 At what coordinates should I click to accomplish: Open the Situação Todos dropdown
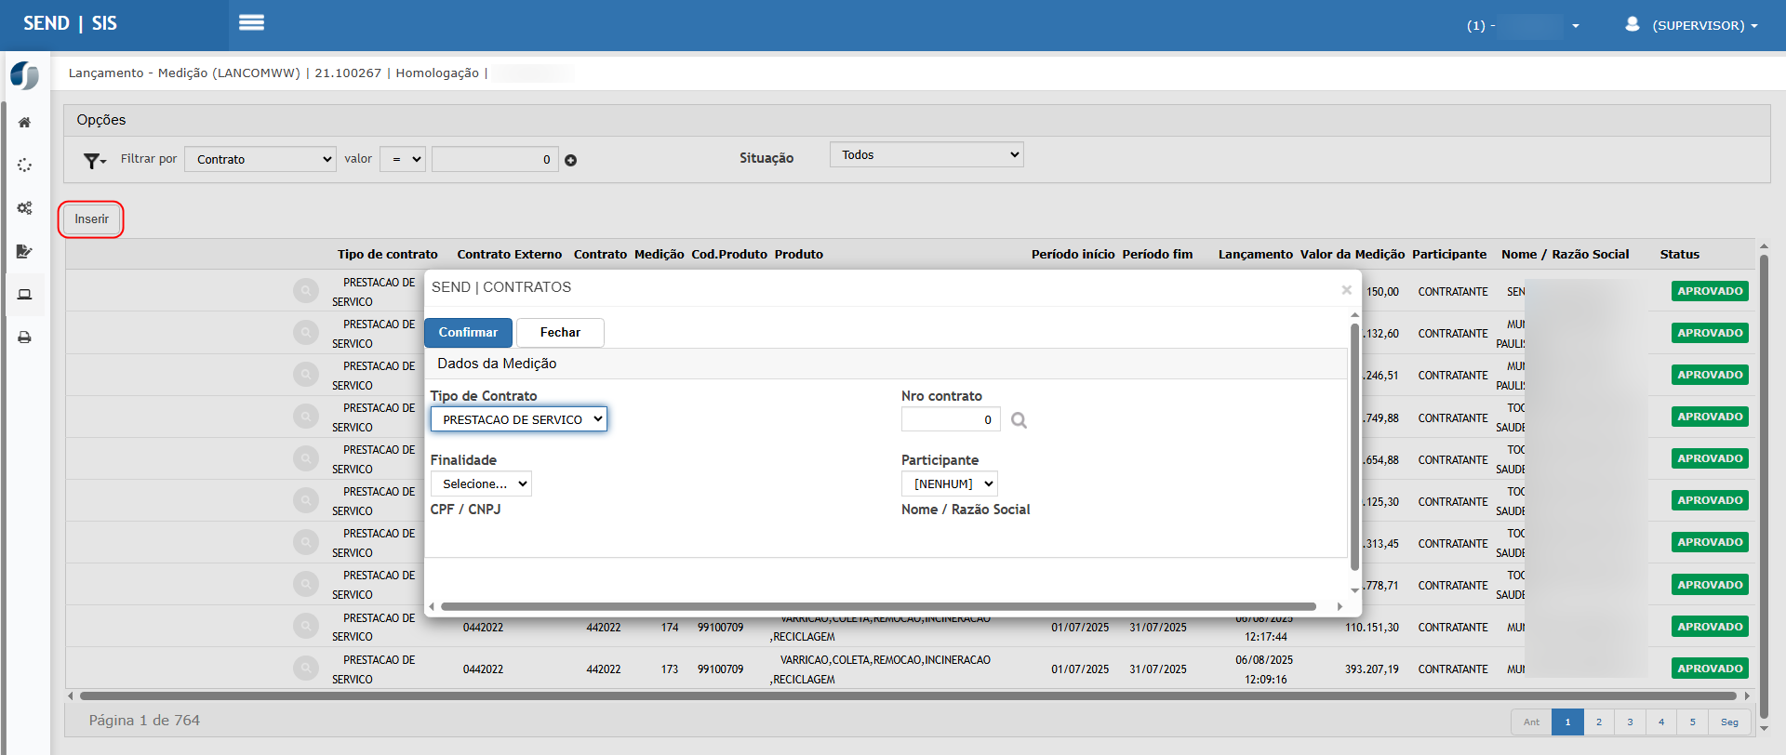pyautogui.click(x=926, y=155)
